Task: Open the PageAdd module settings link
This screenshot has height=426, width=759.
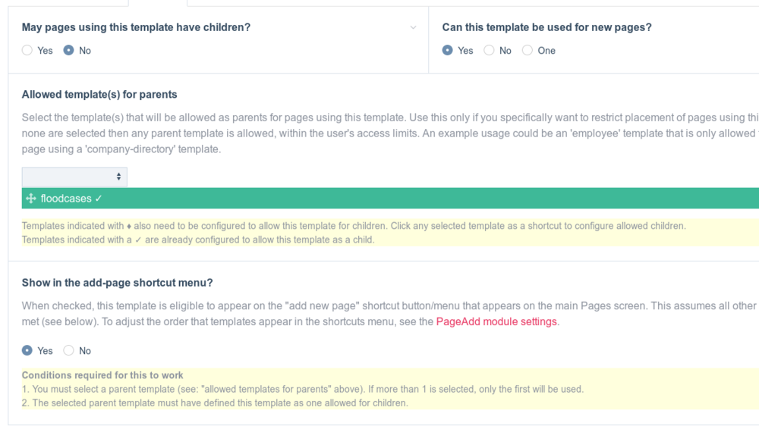Action: coord(496,321)
